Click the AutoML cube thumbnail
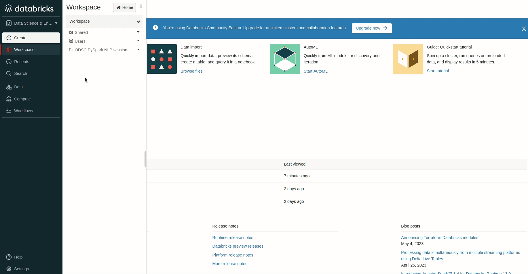Image resolution: width=528 pixels, height=274 pixels. pyautogui.click(x=285, y=59)
